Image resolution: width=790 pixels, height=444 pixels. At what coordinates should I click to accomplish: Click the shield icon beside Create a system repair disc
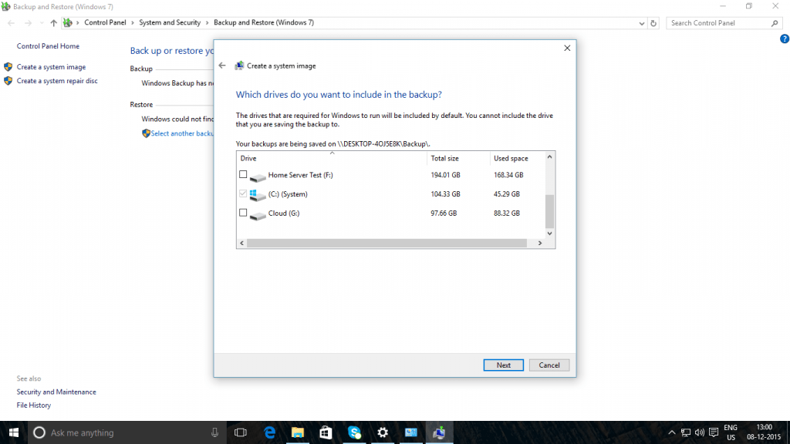coord(8,80)
